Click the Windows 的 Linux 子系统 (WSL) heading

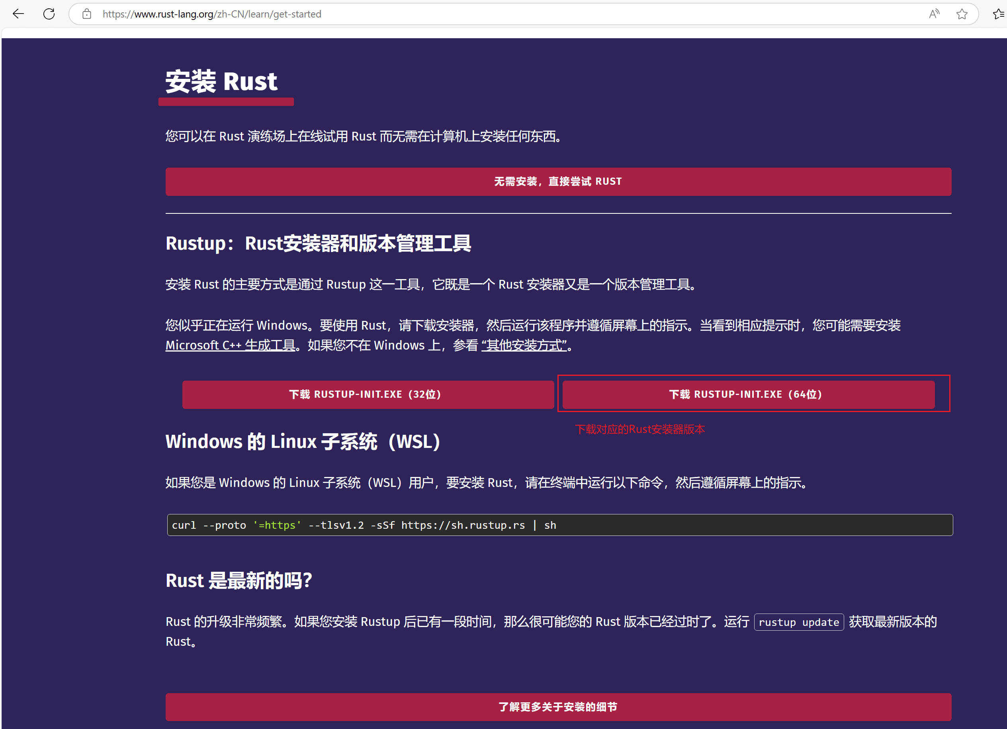pyautogui.click(x=303, y=442)
